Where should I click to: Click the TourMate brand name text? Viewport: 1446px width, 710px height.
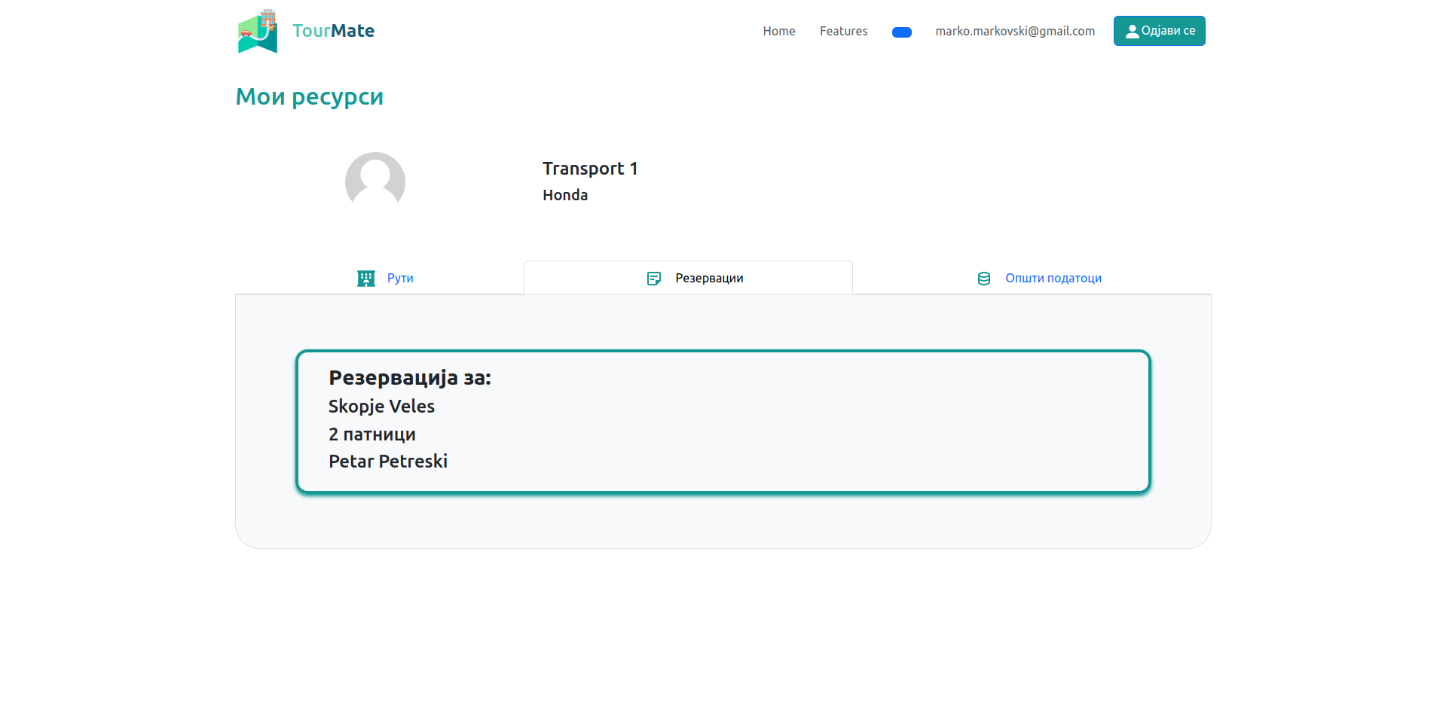(x=333, y=31)
